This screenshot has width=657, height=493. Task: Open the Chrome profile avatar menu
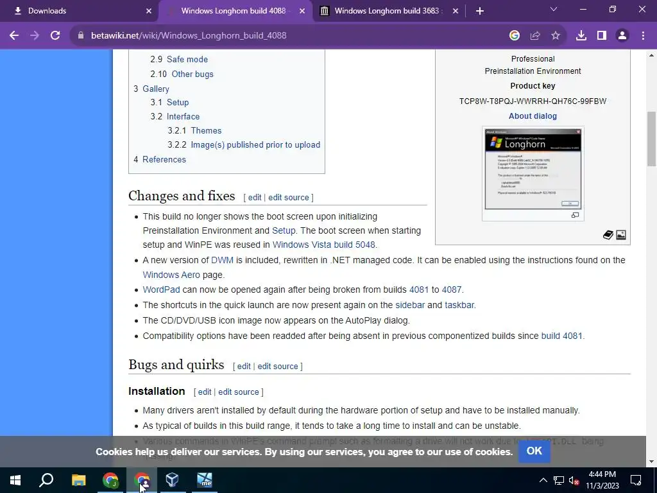click(x=622, y=36)
